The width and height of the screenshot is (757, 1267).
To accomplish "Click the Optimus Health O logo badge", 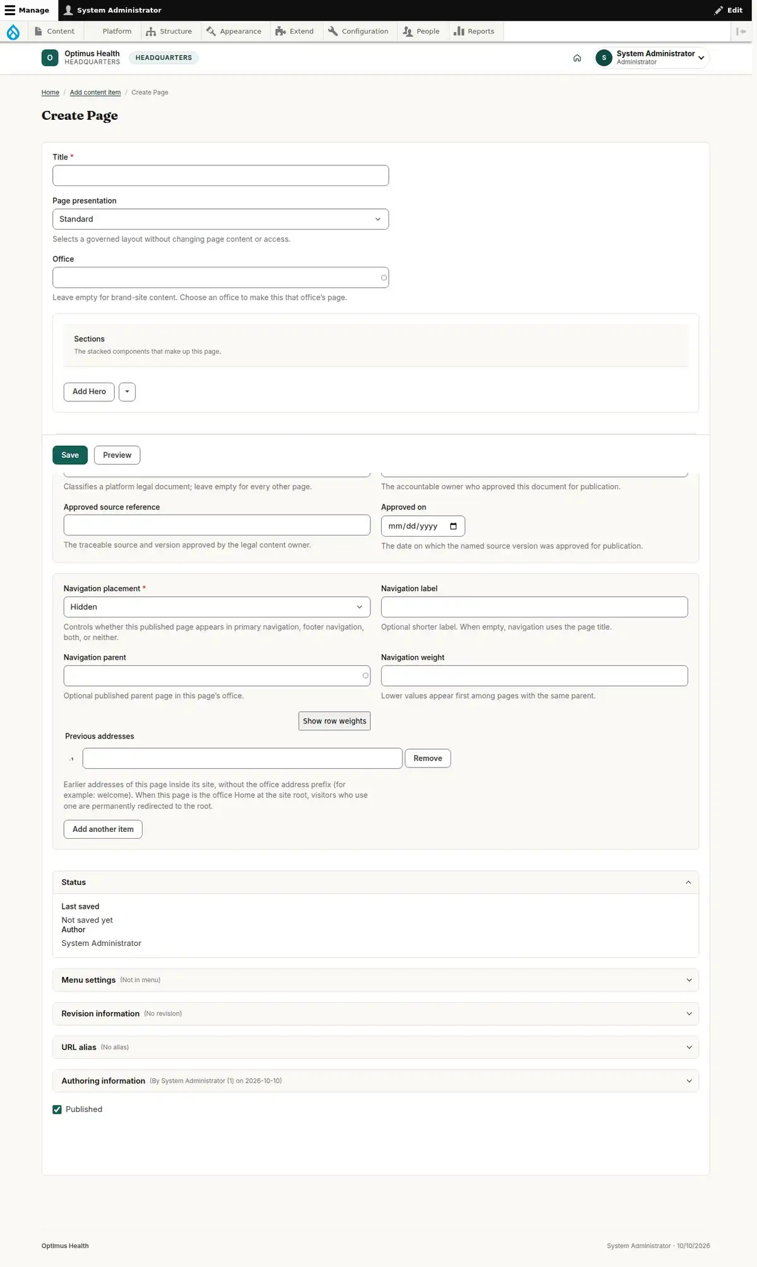I will point(50,58).
